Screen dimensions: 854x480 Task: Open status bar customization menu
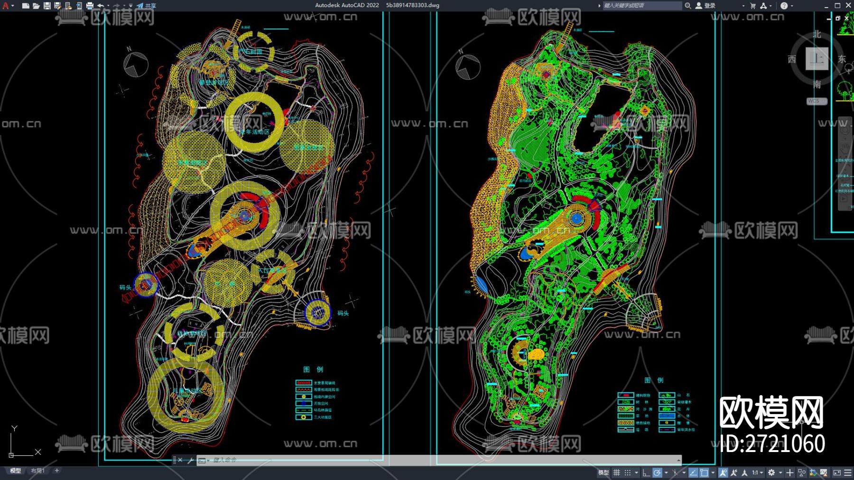(848, 473)
